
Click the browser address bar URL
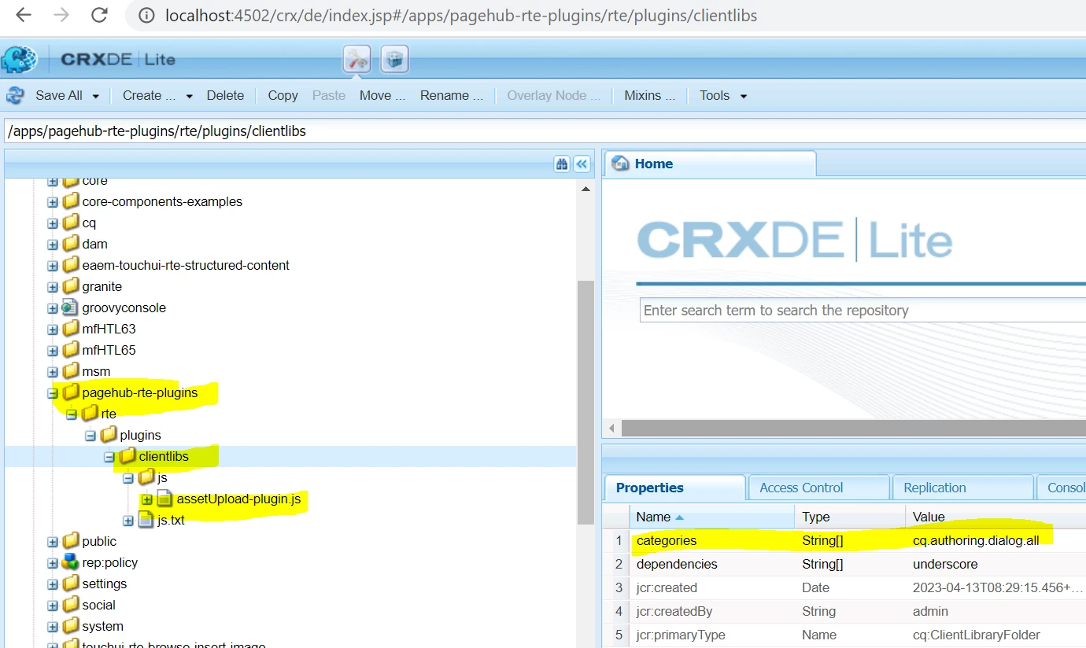click(460, 16)
